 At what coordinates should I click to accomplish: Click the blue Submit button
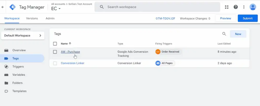(x=248, y=18)
